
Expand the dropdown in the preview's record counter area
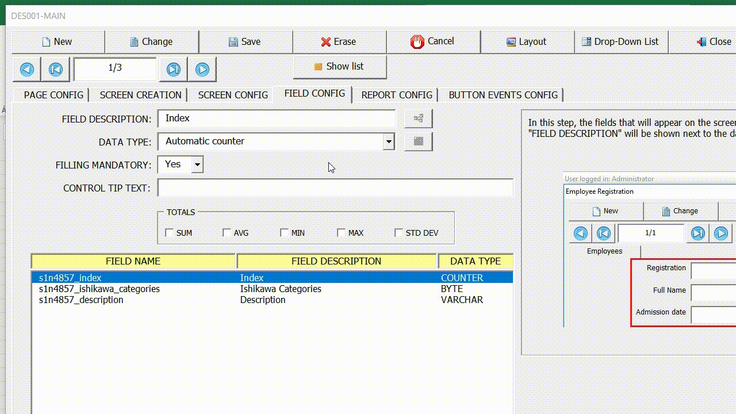[x=650, y=233]
